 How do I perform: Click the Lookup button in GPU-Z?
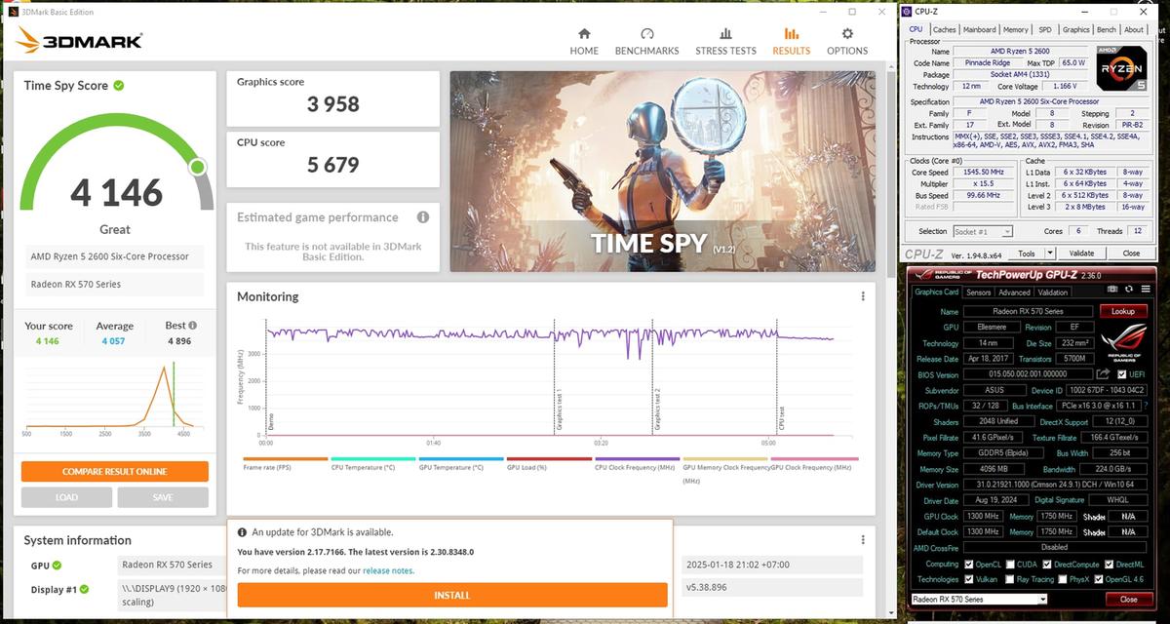click(1123, 311)
